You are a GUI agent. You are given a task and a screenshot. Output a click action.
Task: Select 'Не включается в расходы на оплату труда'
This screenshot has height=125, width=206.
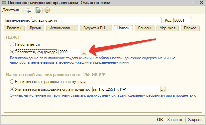(x=12, y=82)
